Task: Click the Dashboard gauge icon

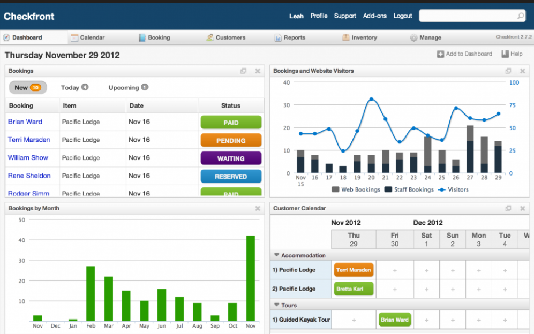Action: (x=6, y=37)
